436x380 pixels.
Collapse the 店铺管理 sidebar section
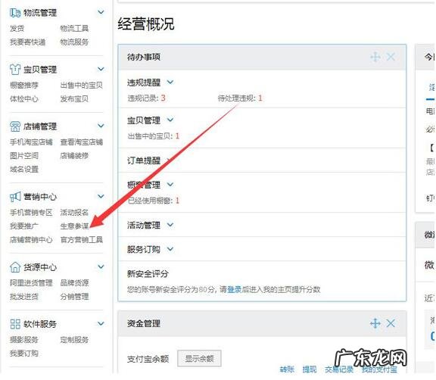point(101,126)
